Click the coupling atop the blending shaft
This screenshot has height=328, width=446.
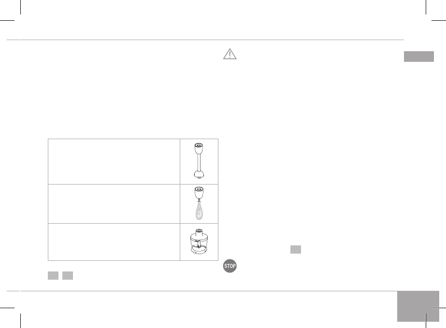(x=199, y=147)
